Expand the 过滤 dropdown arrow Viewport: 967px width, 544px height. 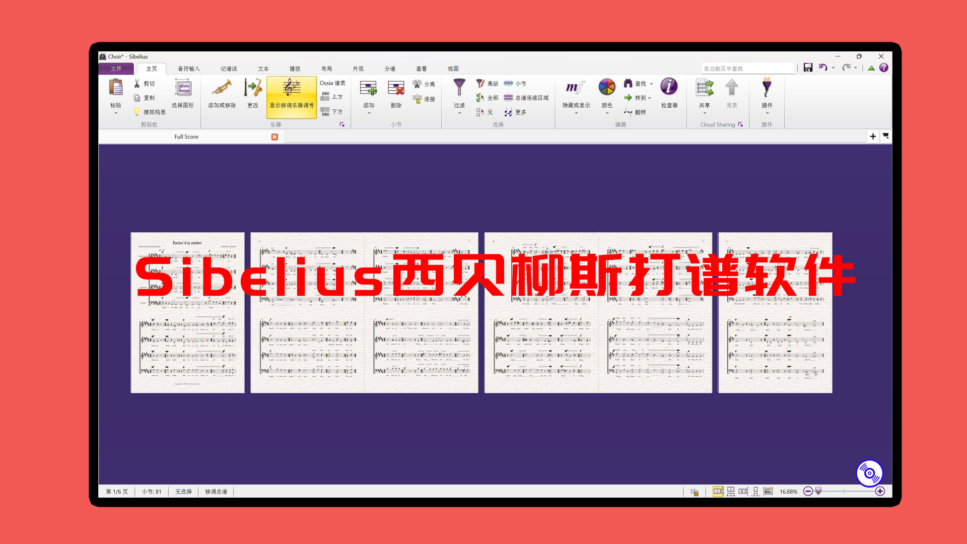[459, 113]
